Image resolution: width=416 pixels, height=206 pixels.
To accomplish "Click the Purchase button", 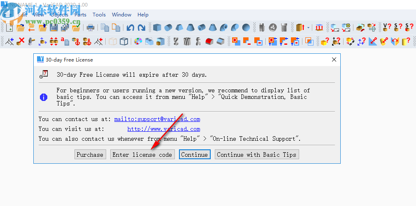I will coord(90,154).
